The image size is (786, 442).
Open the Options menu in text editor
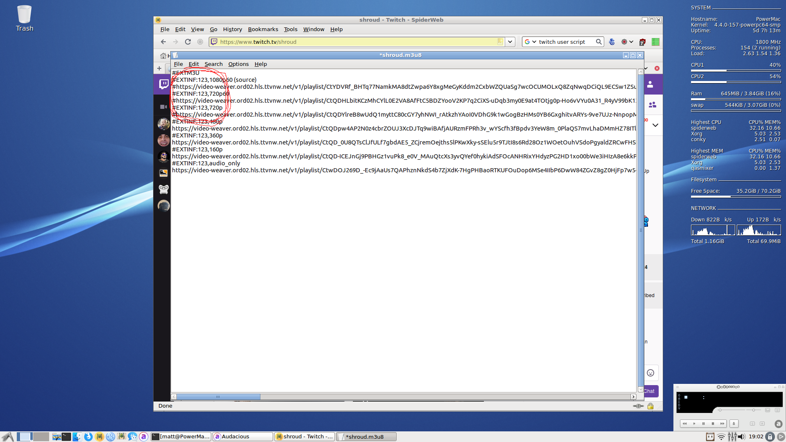238,64
